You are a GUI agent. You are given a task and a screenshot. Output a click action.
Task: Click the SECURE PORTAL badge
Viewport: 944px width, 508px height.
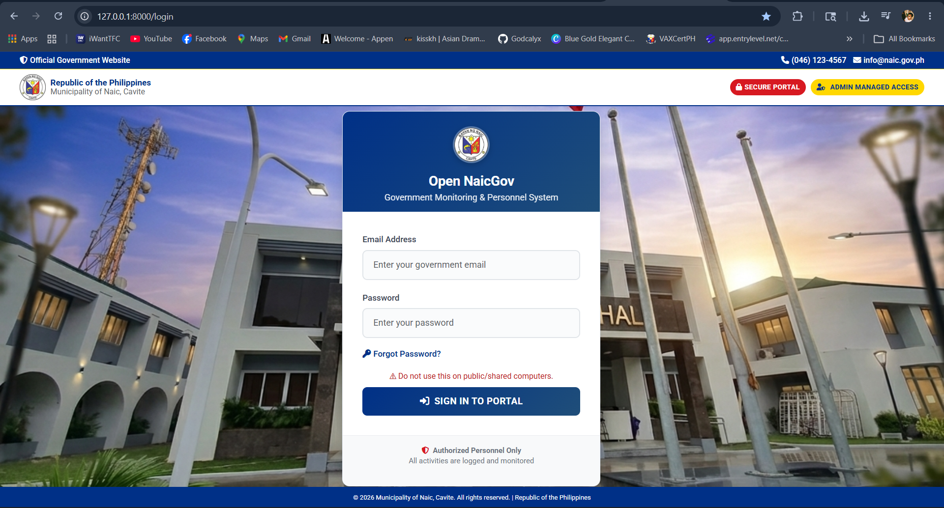pos(767,87)
